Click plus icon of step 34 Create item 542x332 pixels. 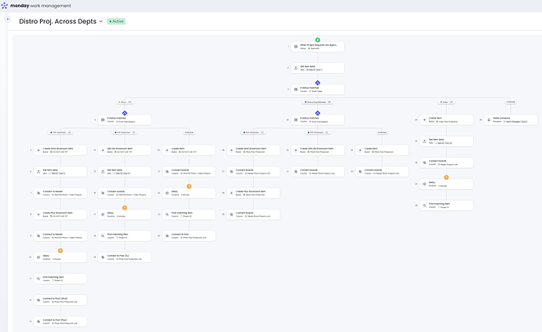coord(424,120)
